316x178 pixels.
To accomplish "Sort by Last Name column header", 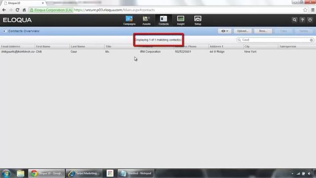I will pyautogui.click(x=87, y=46).
